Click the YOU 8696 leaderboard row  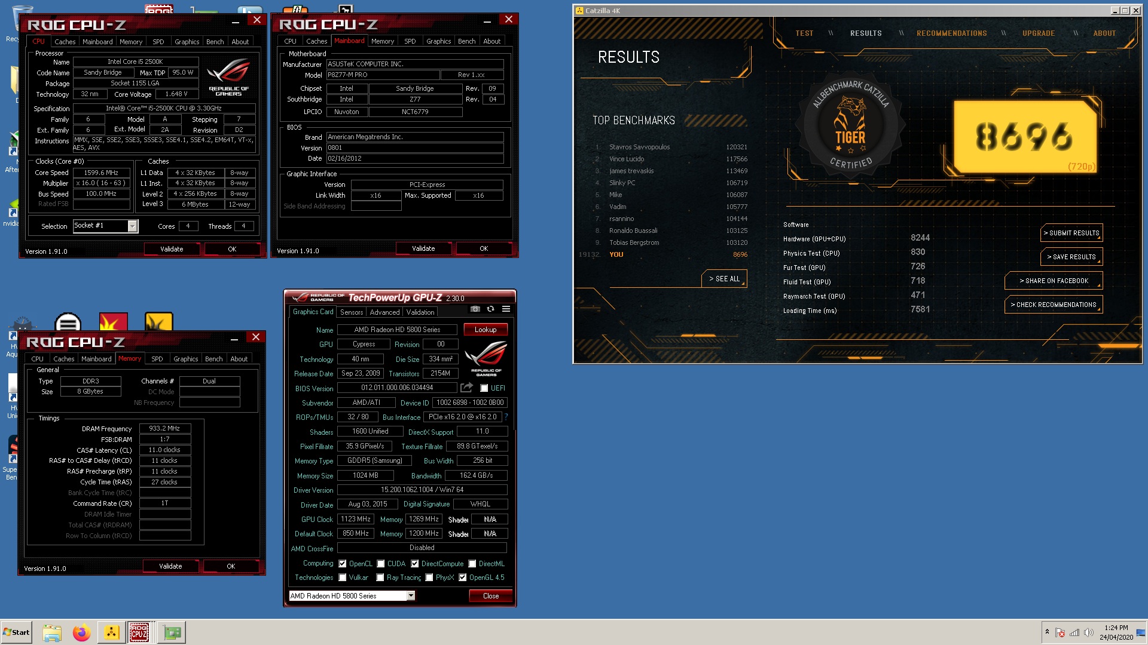(663, 254)
